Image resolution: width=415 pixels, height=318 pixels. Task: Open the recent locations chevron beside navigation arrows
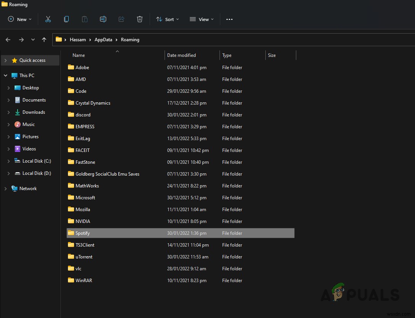(x=33, y=39)
